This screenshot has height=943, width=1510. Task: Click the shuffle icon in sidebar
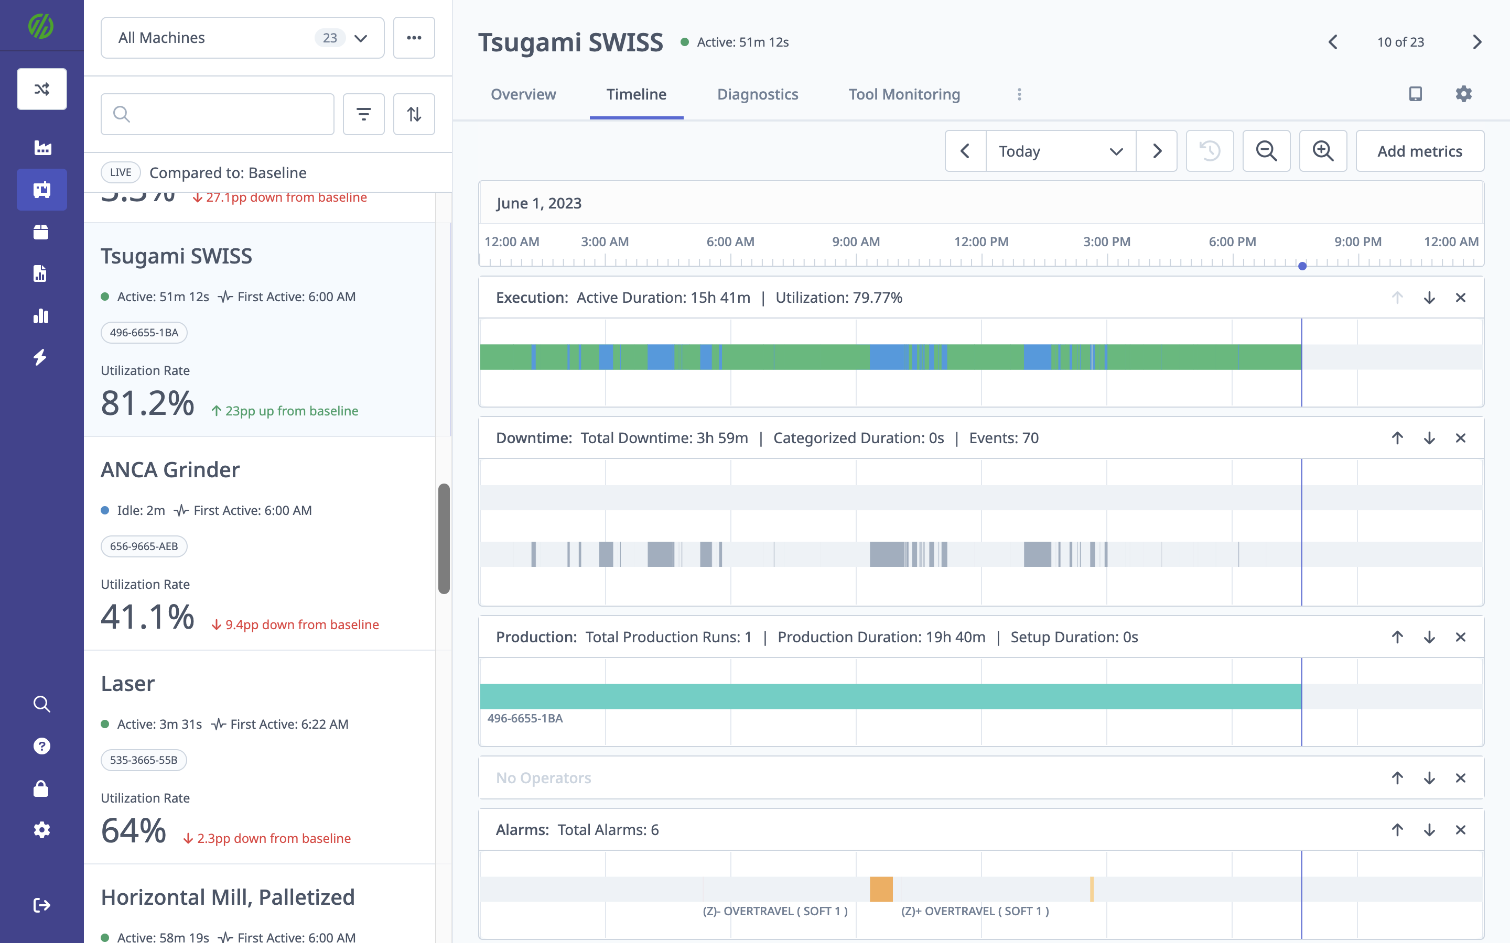42,89
